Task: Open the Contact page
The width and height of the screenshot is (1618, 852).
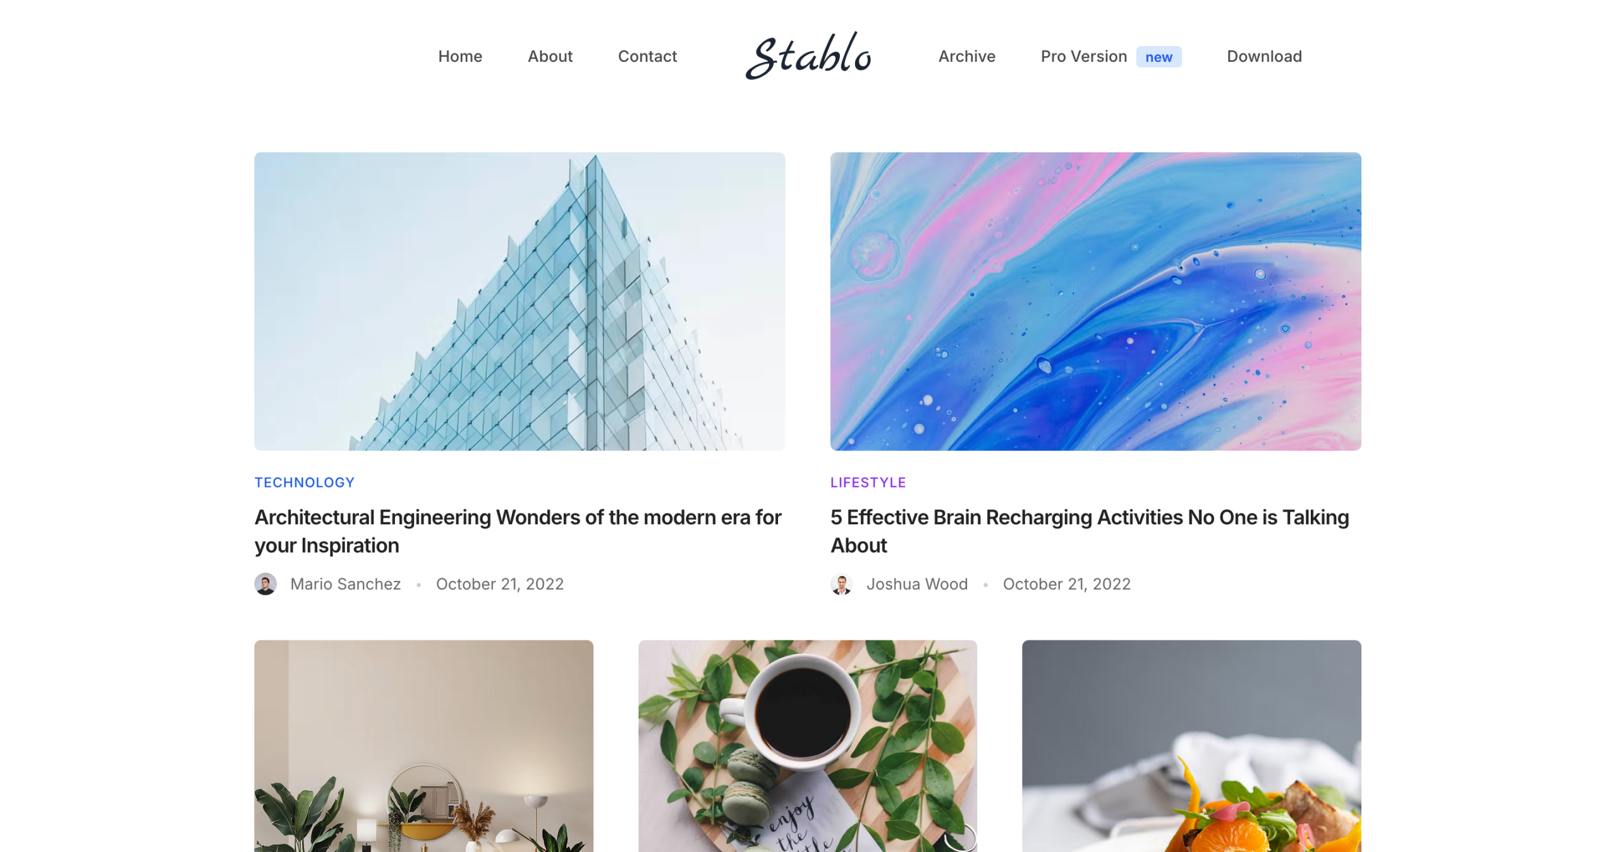Action: [647, 56]
